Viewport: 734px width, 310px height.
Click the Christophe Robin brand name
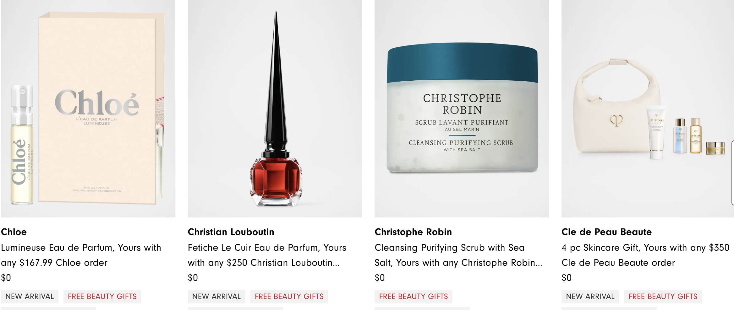pyautogui.click(x=413, y=232)
